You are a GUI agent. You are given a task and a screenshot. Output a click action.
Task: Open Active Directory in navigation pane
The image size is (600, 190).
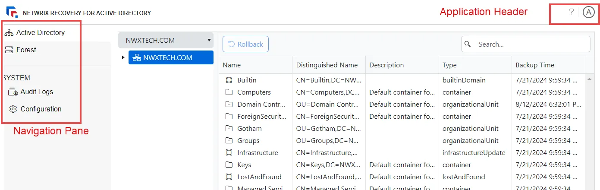[x=41, y=33]
